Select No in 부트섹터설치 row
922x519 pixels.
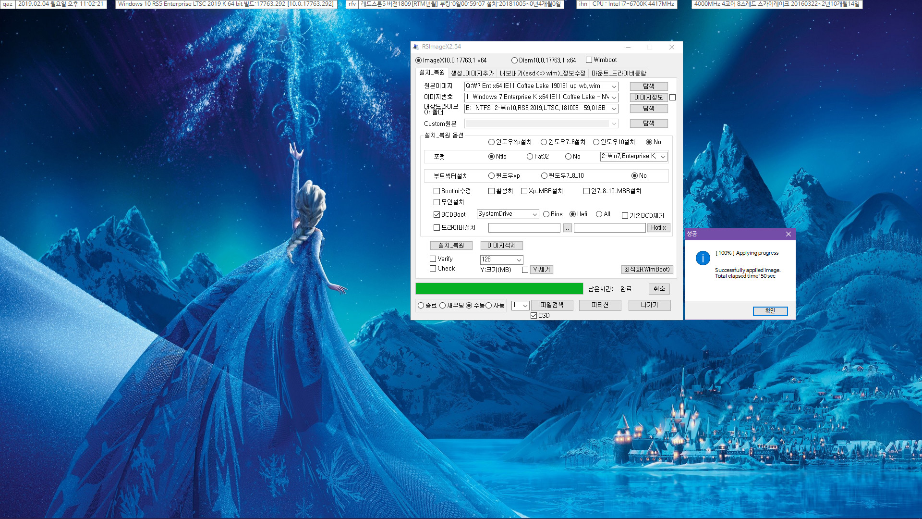(634, 176)
